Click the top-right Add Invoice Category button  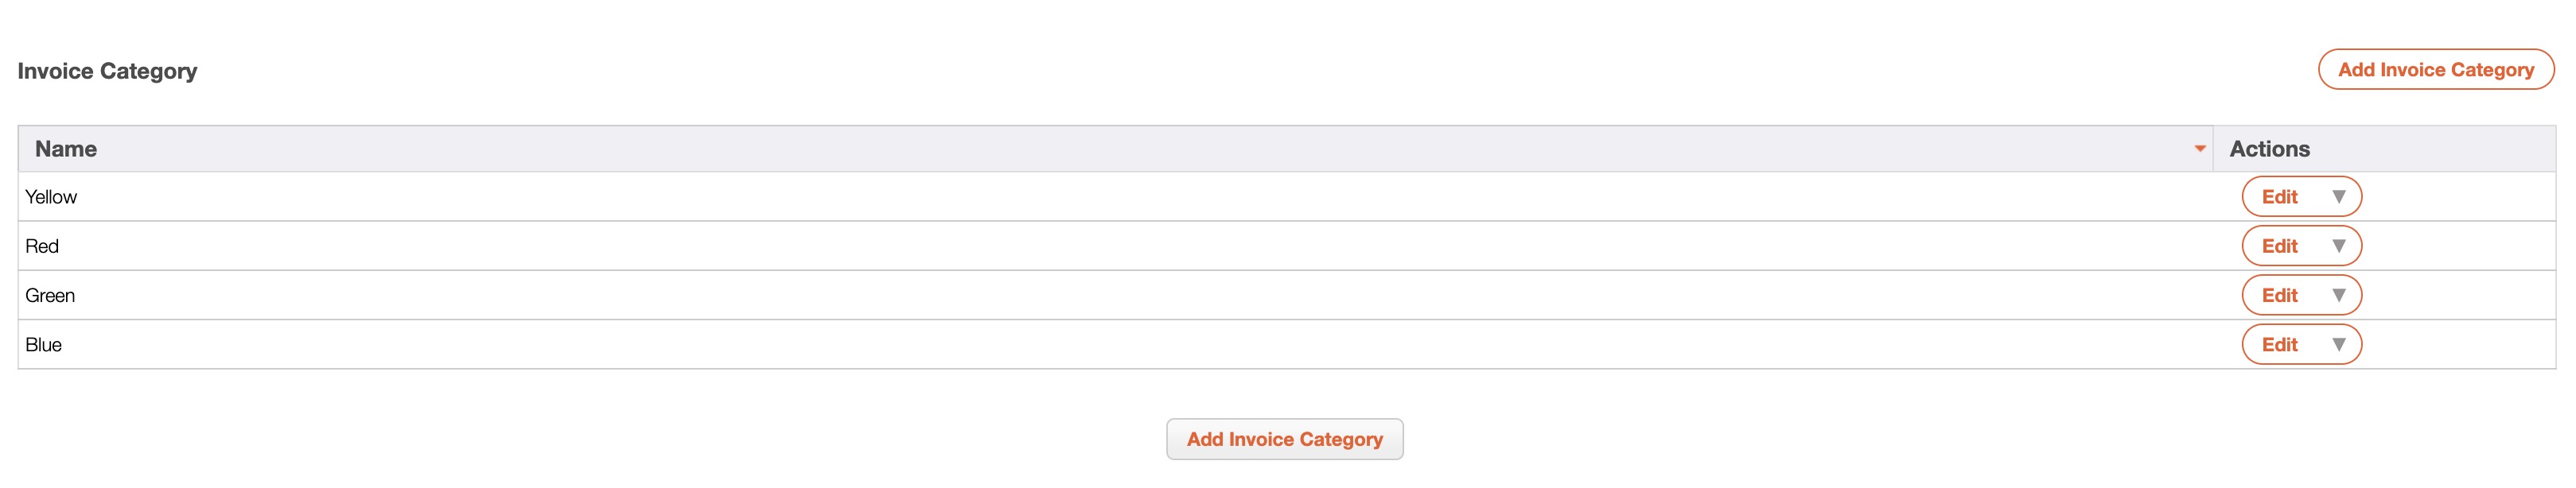(x=2435, y=70)
